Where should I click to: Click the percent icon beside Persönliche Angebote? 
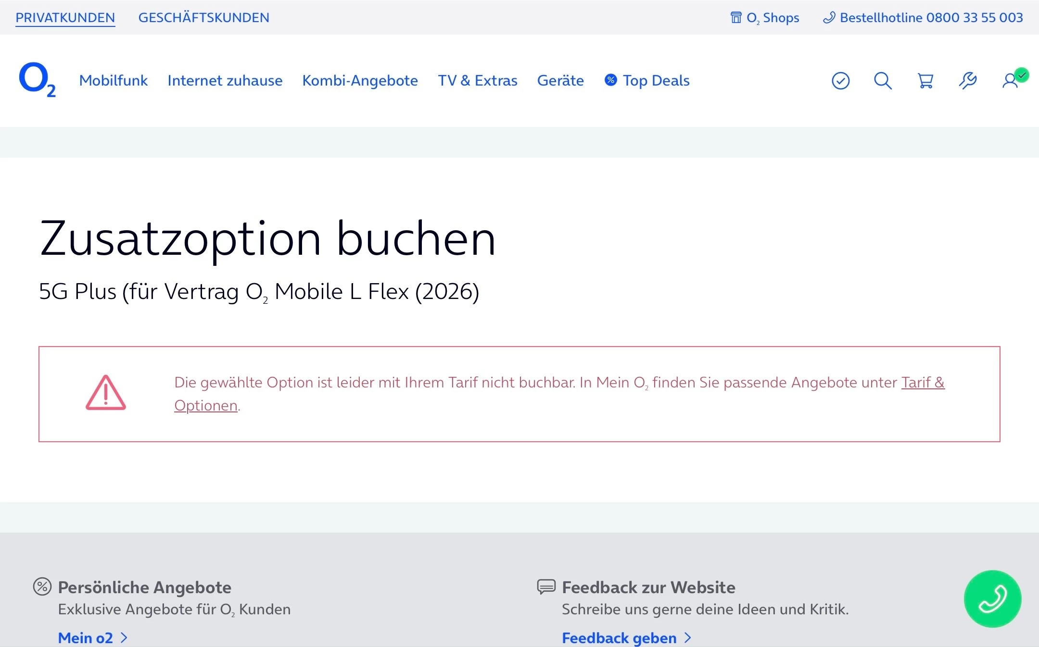(x=42, y=587)
